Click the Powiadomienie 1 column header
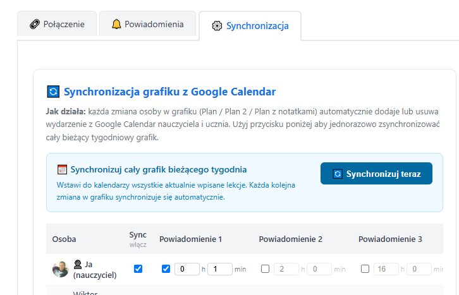This screenshot has height=295, width=459. [190, 239]
